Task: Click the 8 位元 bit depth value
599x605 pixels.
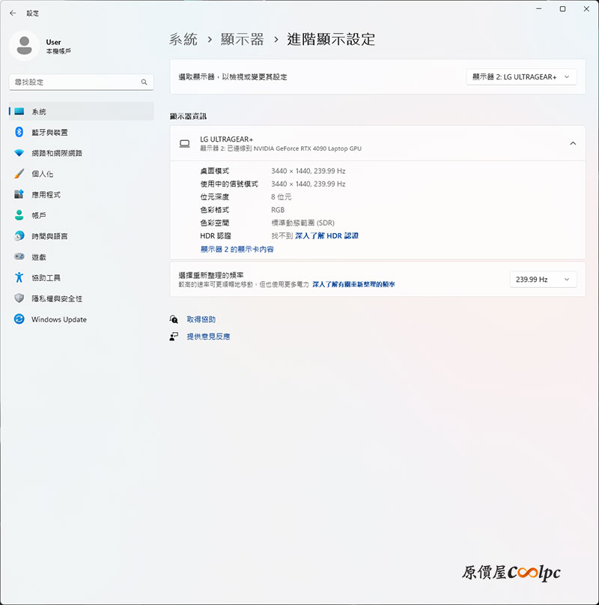Action: pyautogui.click(x=282, y=196)
